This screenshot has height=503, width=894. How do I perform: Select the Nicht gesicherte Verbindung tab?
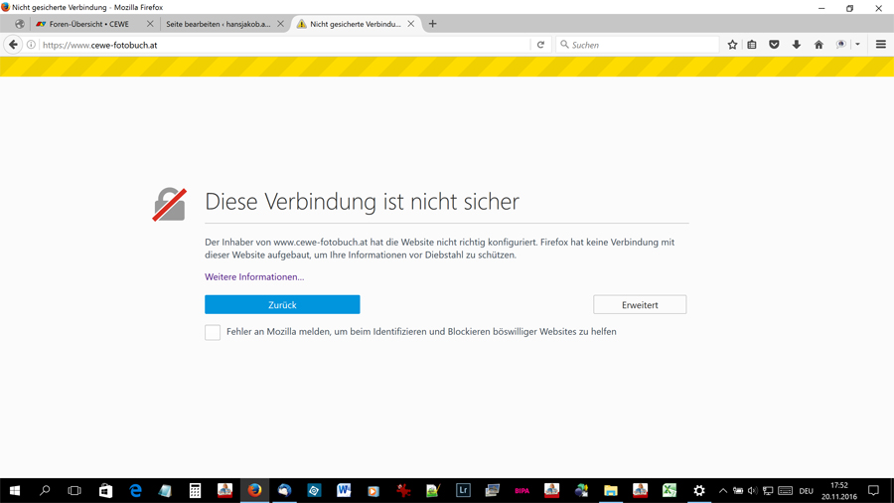(x=356, y=24)
